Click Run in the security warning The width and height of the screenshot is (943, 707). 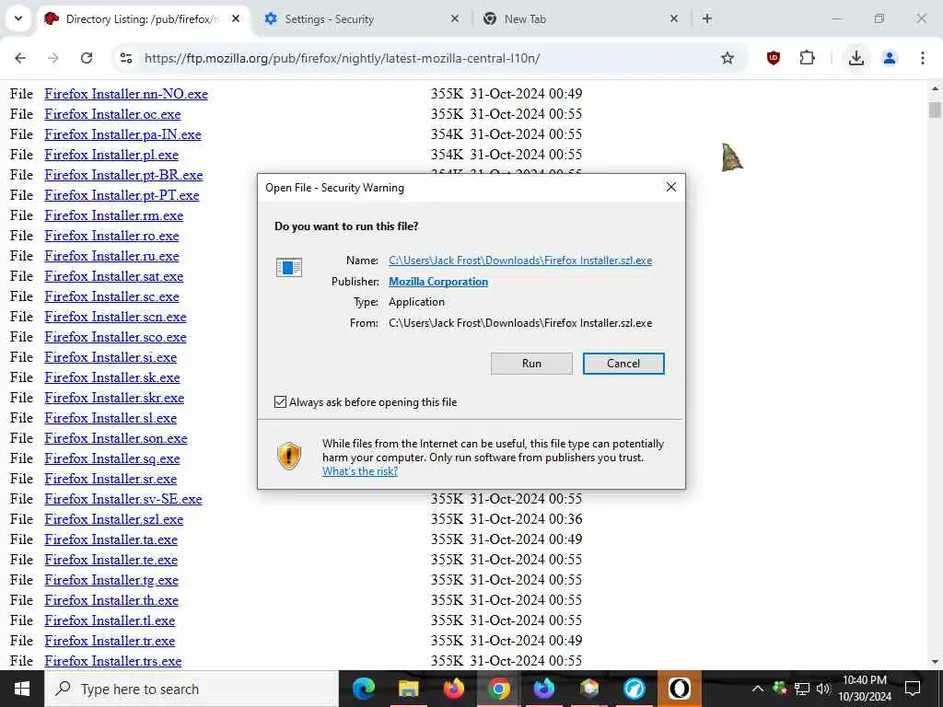click(x=531, y=363)
